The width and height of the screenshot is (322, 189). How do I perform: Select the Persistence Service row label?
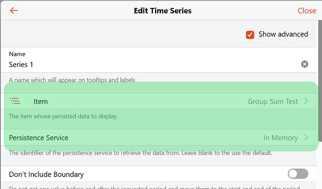pos(39,138)
